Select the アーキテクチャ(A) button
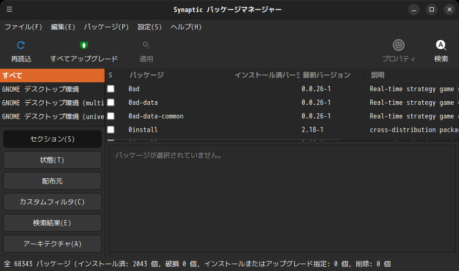This screenshot has width=459, height=271. 52,244
